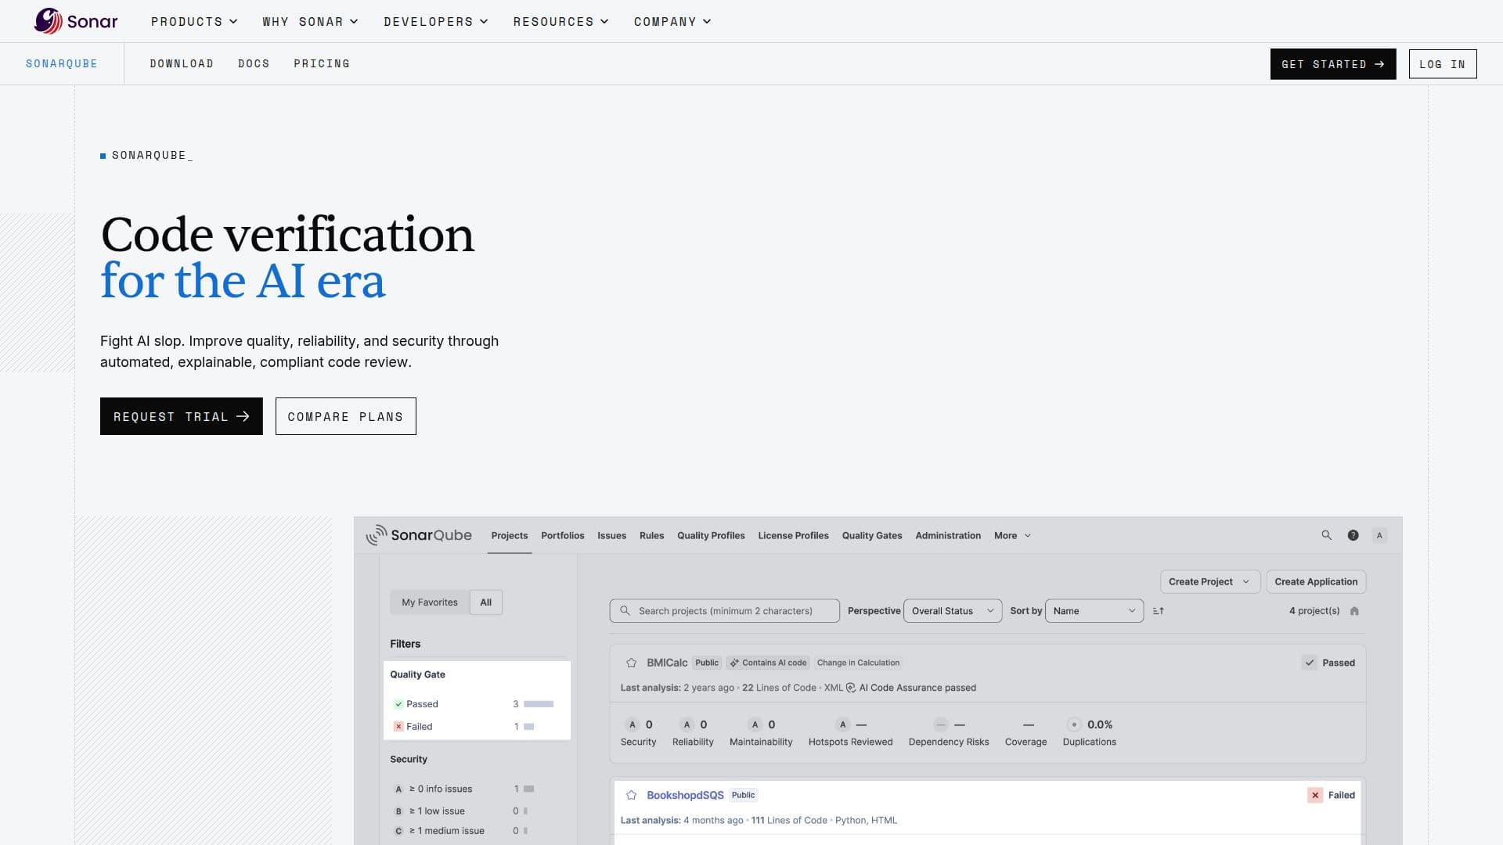Favorite the BMICalc project star
This screenshot has width=1503, height=845.
(x=632, y=663)
